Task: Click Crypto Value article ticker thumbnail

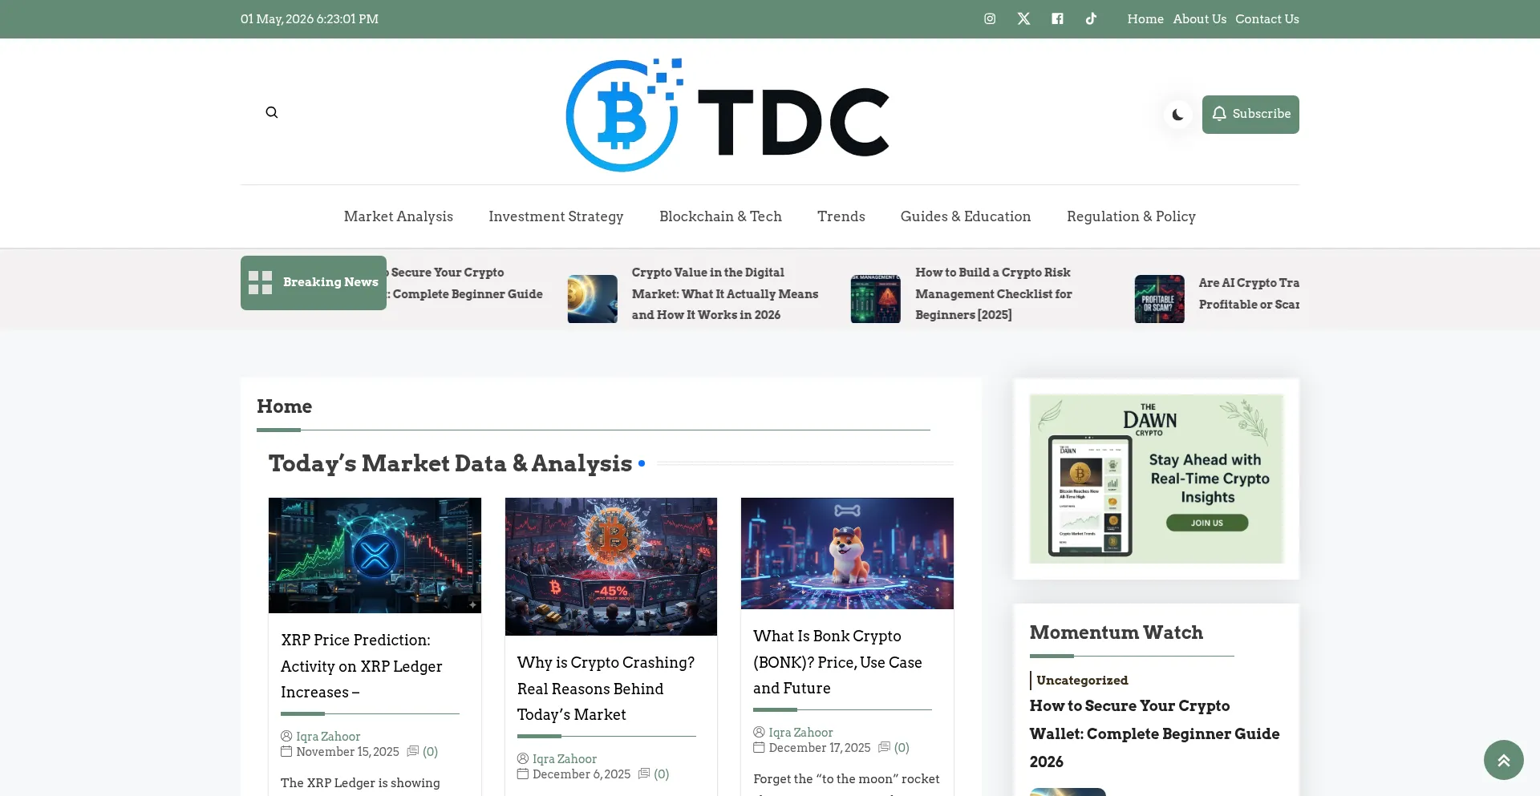Action: (592, 299)
